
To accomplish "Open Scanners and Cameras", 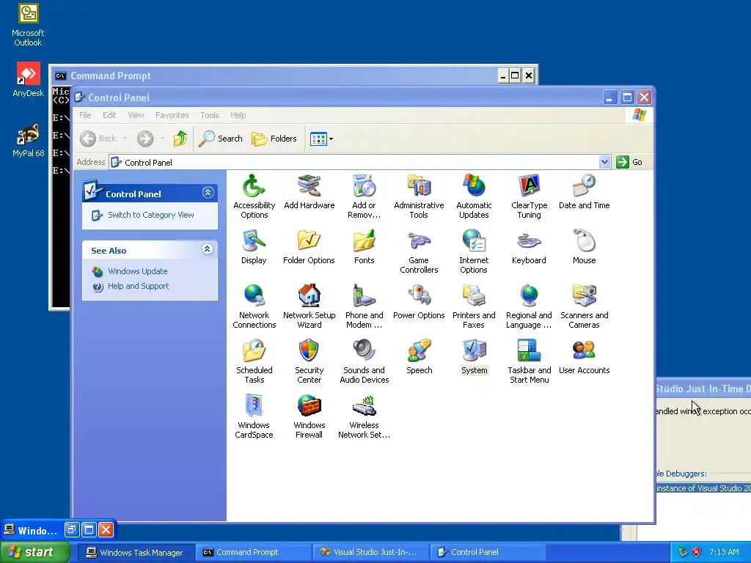I will 584,306.
